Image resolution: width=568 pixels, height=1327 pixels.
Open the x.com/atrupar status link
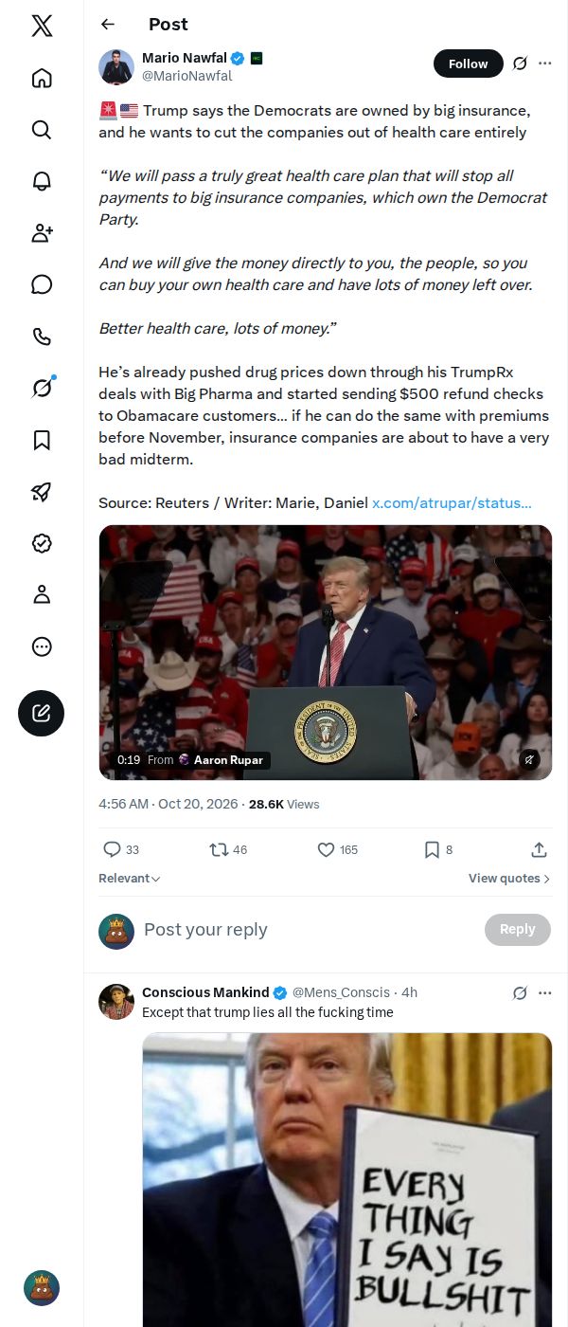coord(452,503)
